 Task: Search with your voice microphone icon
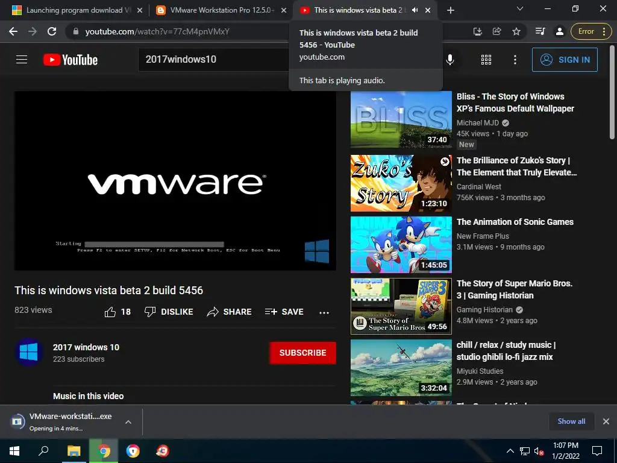[x=450, y=60]
